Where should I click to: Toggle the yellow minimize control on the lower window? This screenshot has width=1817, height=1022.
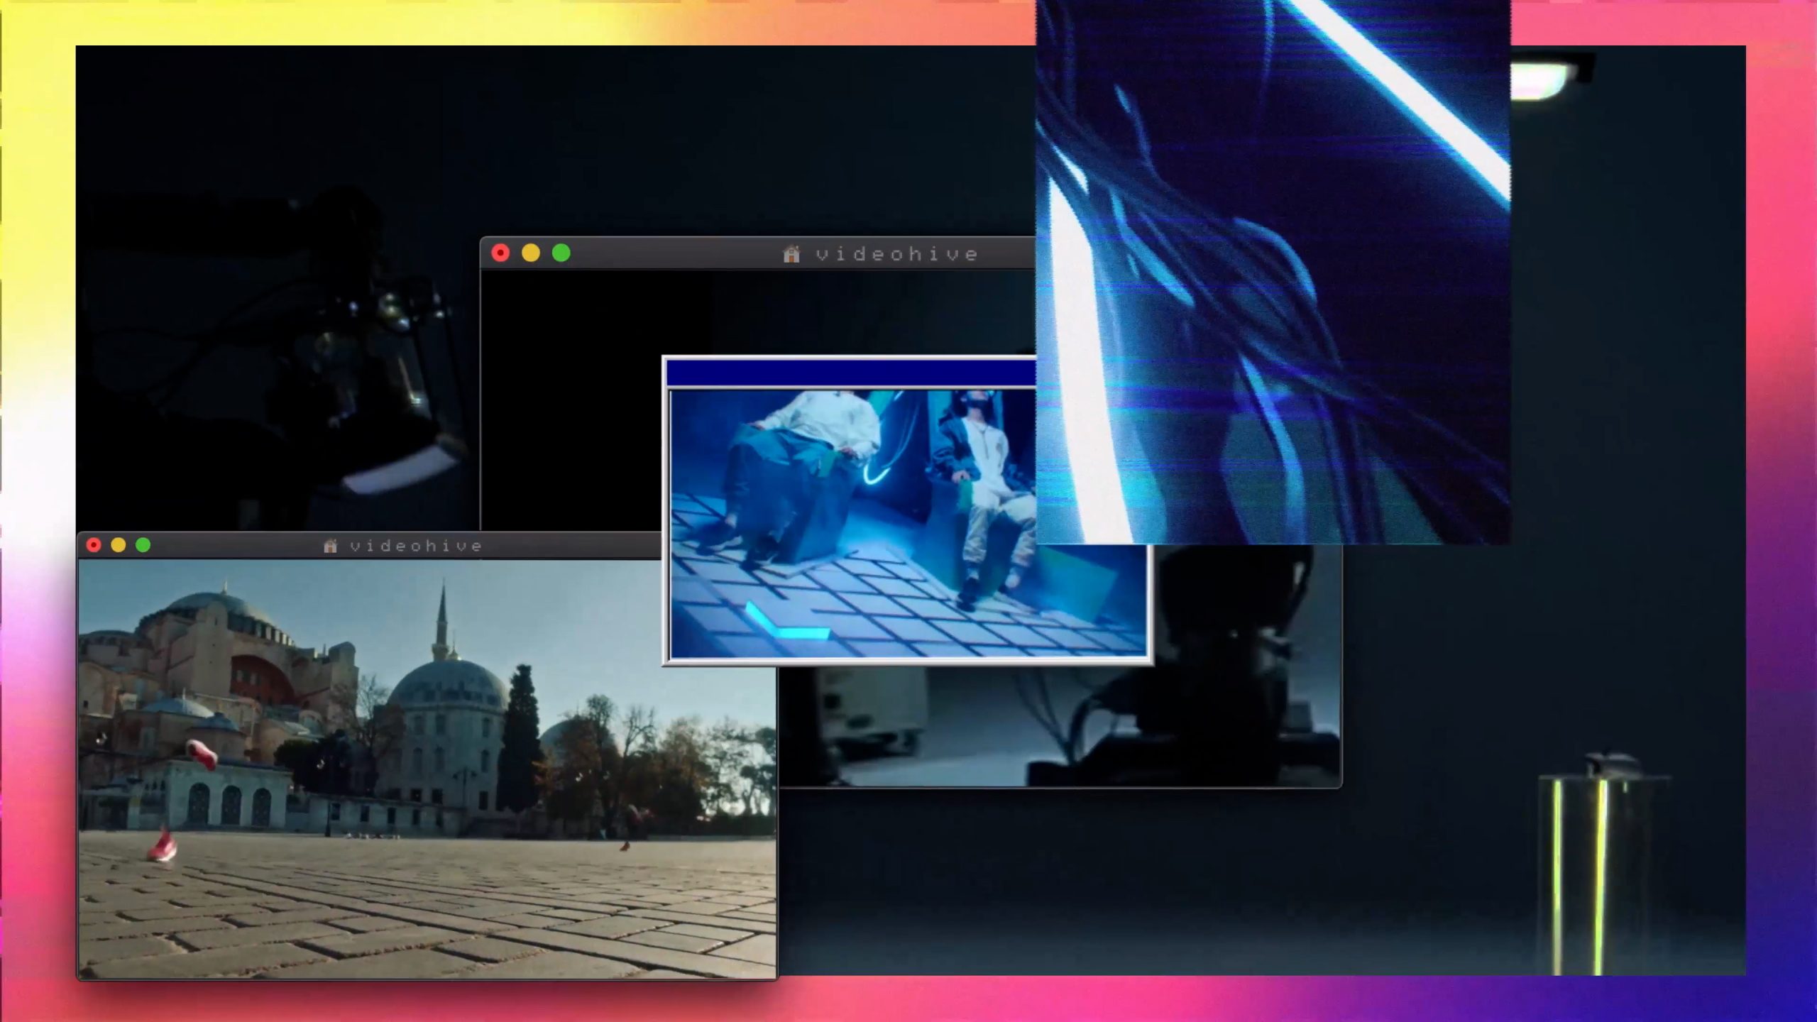tap(117, 546)
